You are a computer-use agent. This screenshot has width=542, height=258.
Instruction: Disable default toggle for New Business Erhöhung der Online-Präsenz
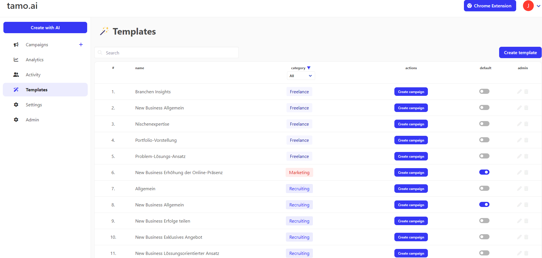(484, 172)
